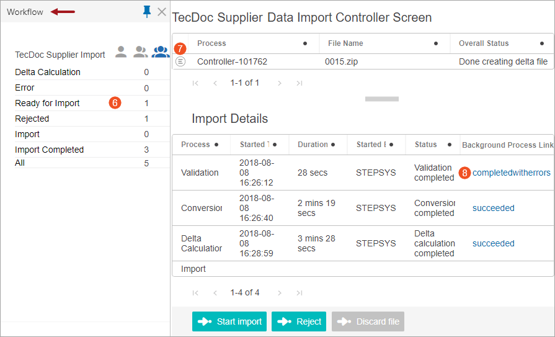555x337 pixels.
Task: Open Status column options dot
Action: click(x=450, y=144)
